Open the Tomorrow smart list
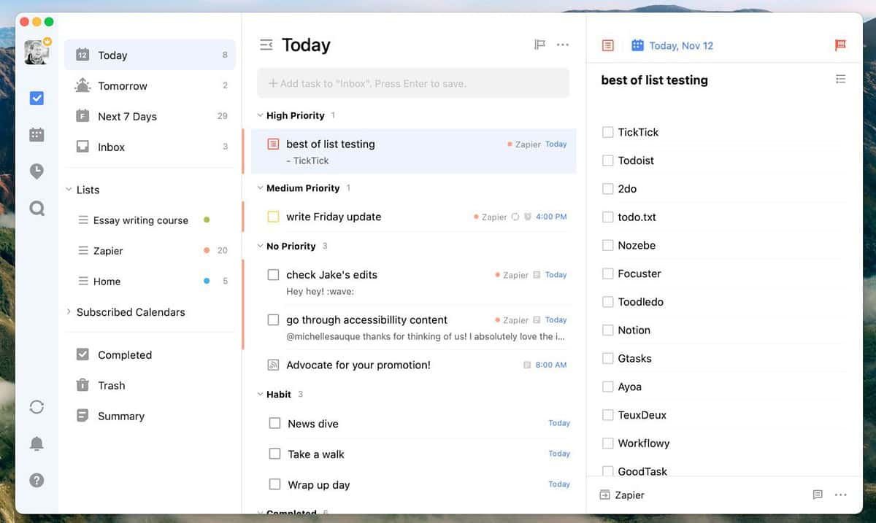Viewport: 876px width, 523px height. coord(150,85)
